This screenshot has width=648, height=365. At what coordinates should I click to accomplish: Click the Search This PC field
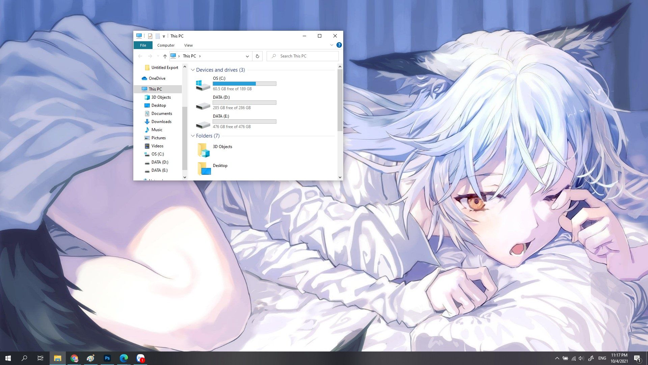tap(303, 56)
